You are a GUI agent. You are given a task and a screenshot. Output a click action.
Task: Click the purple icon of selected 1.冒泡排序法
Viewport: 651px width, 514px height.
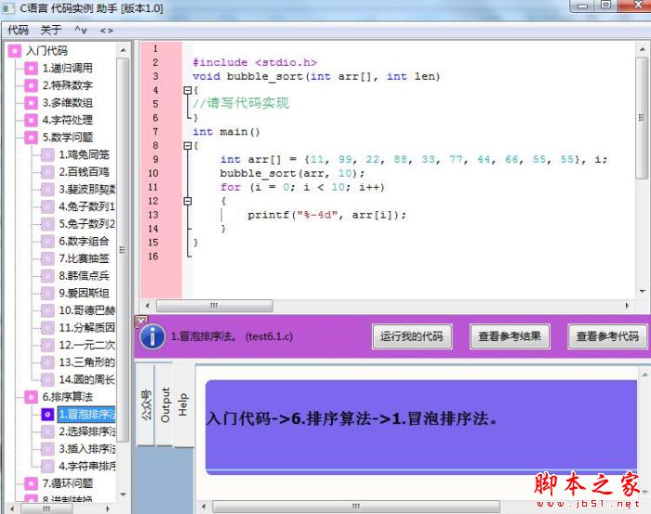(x=47, y=415)
